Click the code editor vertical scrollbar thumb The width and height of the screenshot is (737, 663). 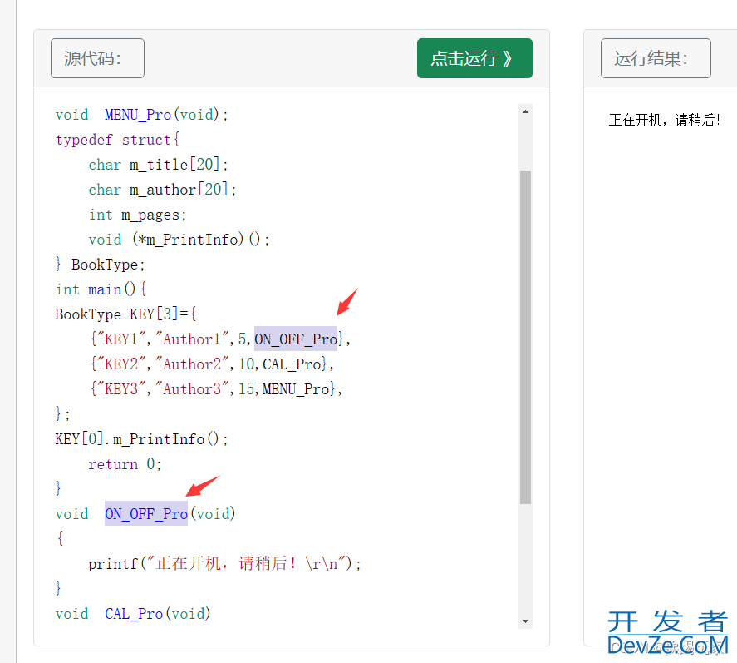(x=525, y=337)
